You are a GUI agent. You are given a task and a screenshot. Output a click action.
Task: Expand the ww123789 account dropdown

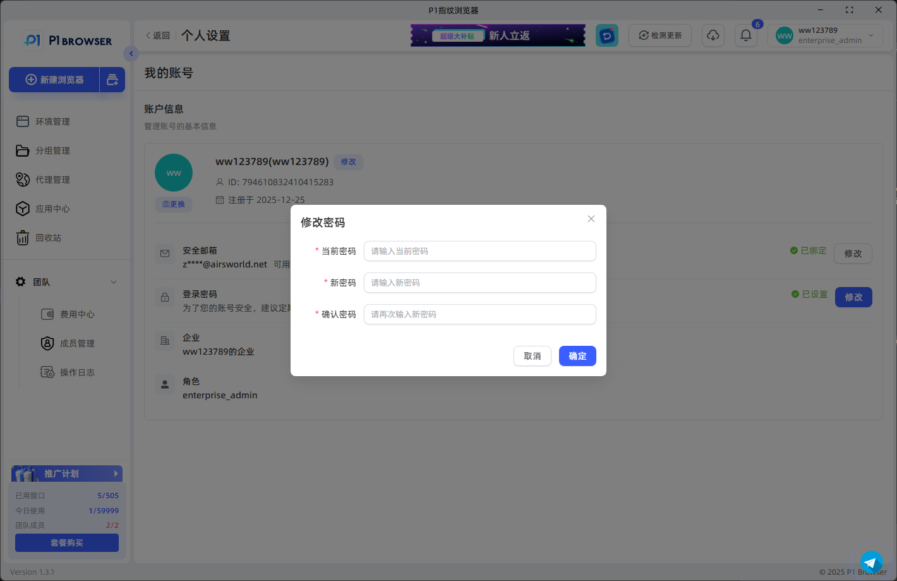point(825,35)
